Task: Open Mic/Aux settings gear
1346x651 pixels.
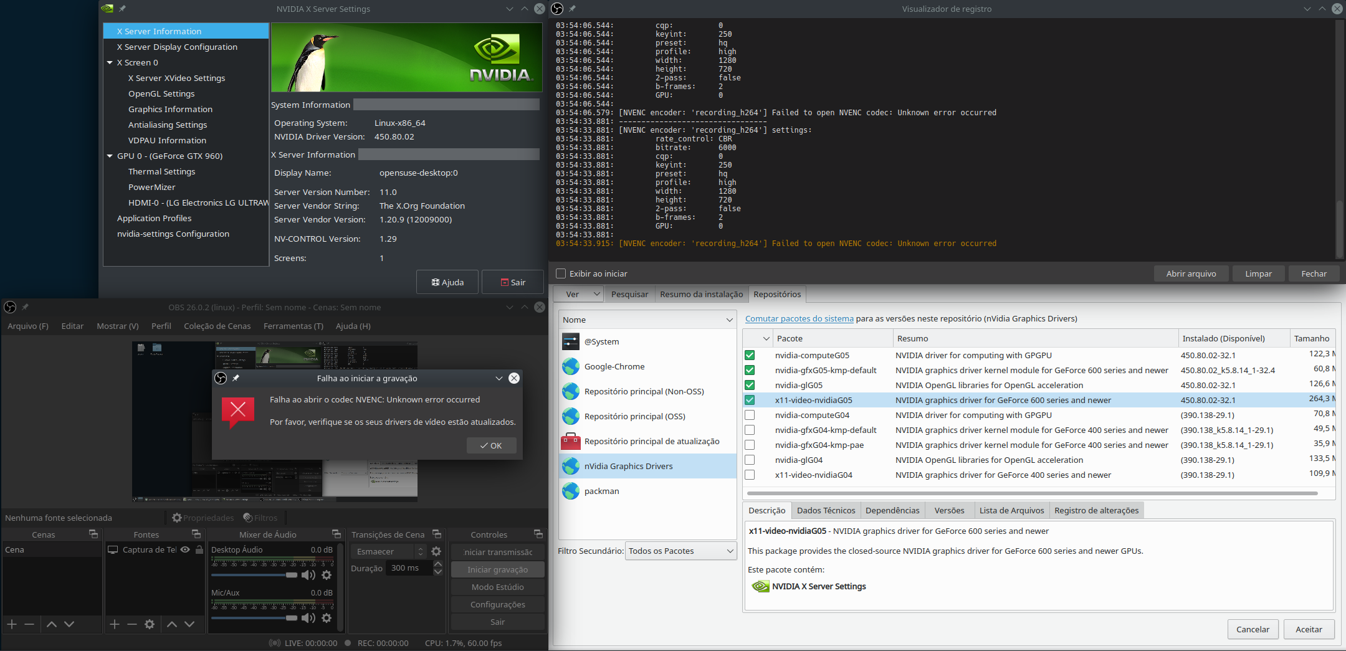Action: point(327,618)
